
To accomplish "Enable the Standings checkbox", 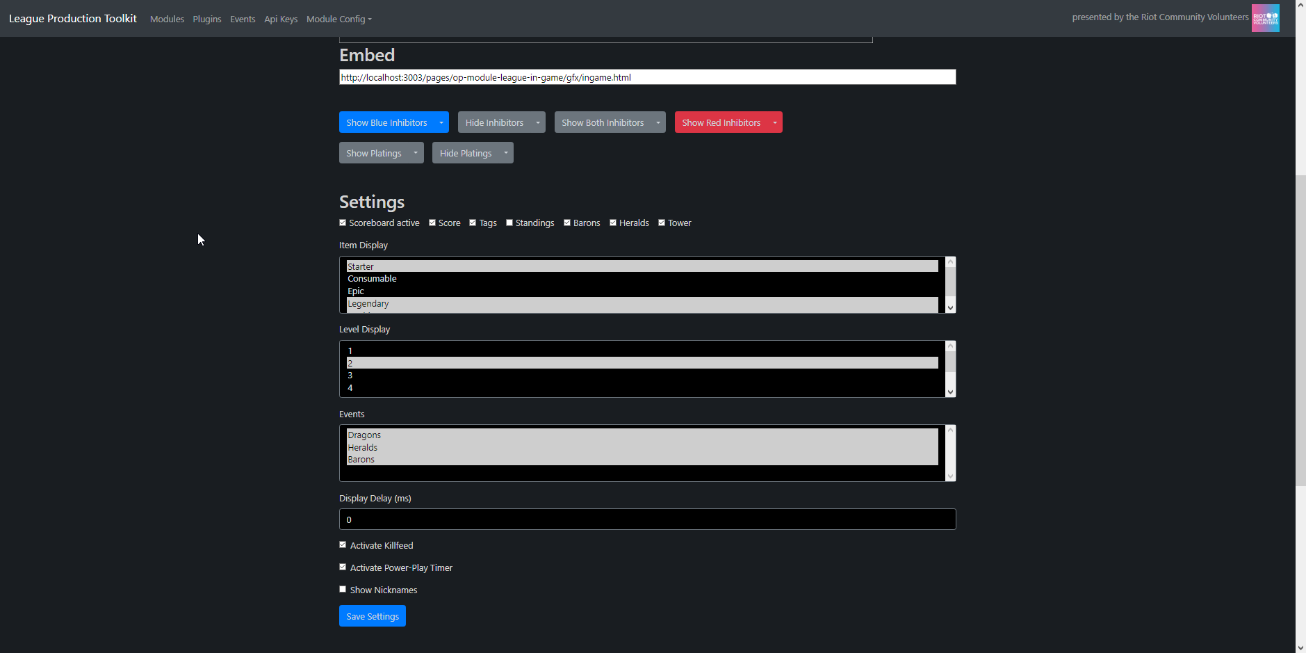I will (x=510, y=222).
